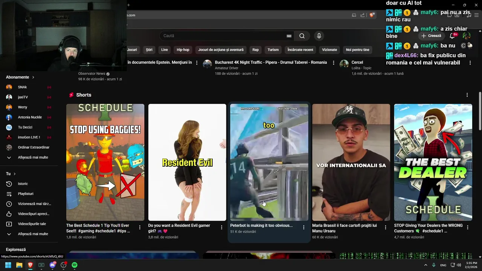Click the page vertical scrollbar
This screenshot has width=482, height=271.
click(x=480, y=111)
